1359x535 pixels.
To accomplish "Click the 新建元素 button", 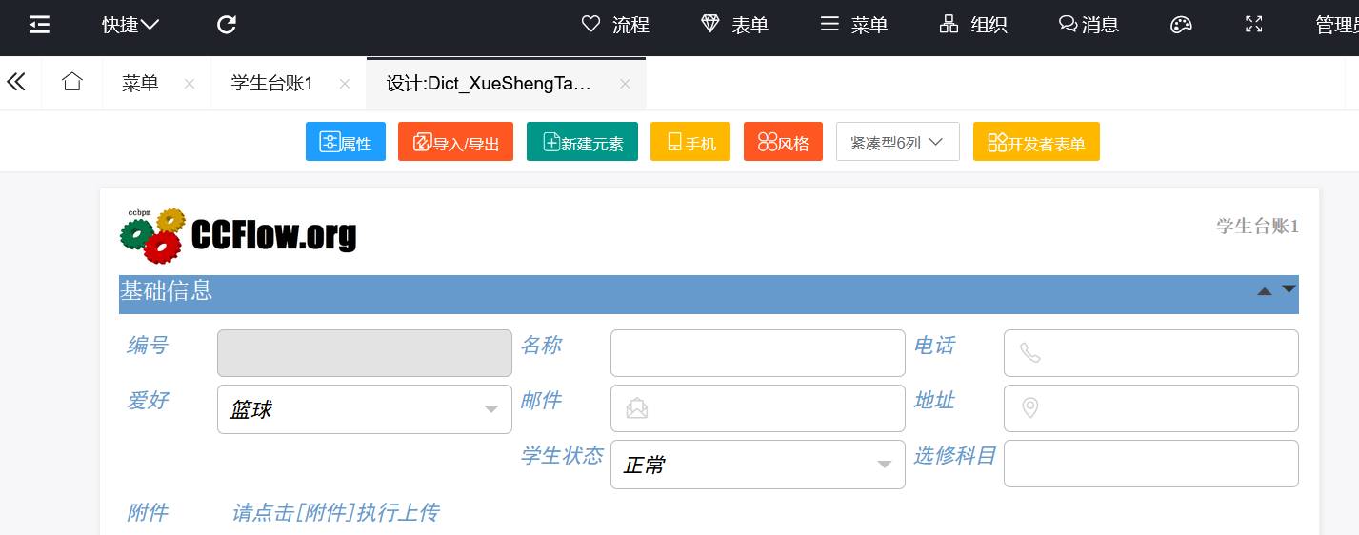I will pos(582,142).
